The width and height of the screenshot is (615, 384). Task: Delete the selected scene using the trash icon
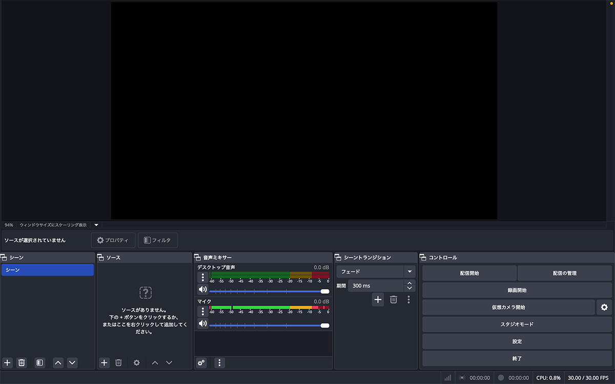click(x=22, y=362)
